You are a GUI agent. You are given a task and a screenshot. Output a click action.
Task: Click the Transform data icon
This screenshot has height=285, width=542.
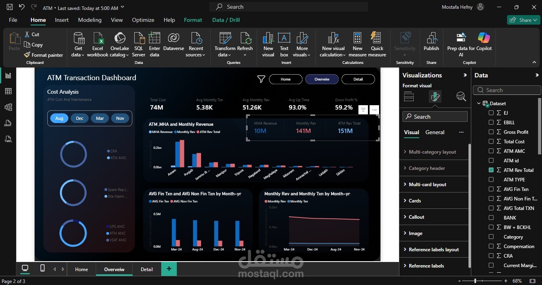(225, 39)
